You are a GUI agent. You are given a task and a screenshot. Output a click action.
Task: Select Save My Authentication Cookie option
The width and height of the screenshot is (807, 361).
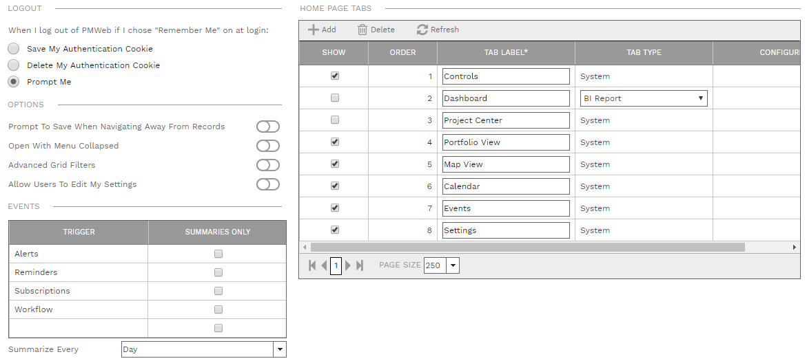click(14, 49)
